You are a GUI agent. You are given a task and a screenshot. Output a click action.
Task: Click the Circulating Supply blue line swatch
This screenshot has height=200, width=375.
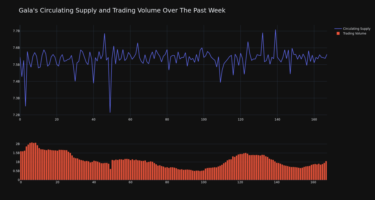tap(338, 29)
